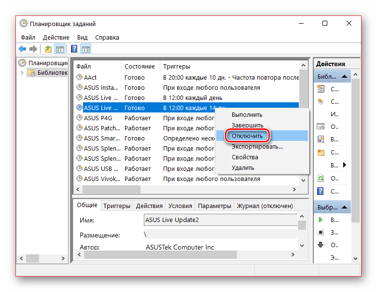Switch to the Журнал (отключен) tab
The width and height of the screenshot is (377, 292).
[265, 206]
